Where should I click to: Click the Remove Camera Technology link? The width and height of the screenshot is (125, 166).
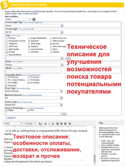pos(33,108)
